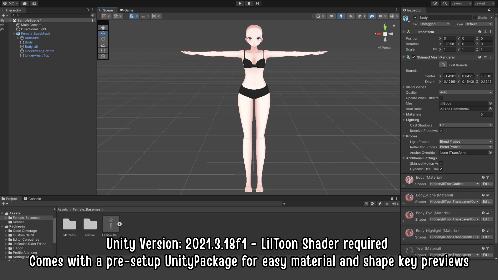This screenshot has width=498, height=280.
Task: Select the combined Transform tool
Action: [103, 56]
